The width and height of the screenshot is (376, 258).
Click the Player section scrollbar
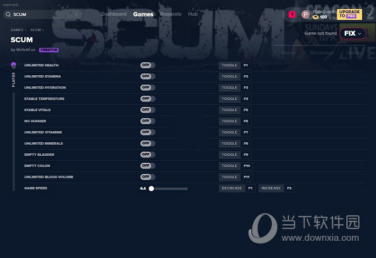[14, 141]
